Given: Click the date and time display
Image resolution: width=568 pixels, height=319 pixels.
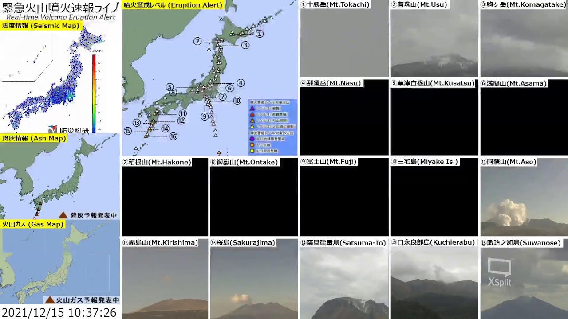Looking at the screenshot, I should coord(59,313).
